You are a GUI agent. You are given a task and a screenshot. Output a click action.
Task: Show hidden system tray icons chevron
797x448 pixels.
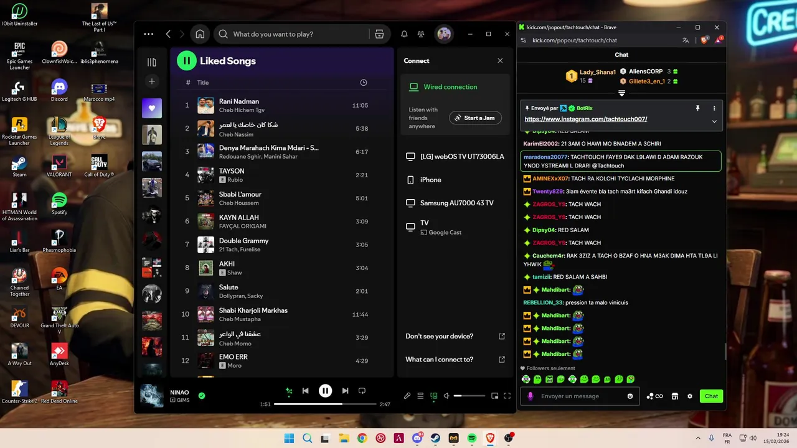click(698, 439)
